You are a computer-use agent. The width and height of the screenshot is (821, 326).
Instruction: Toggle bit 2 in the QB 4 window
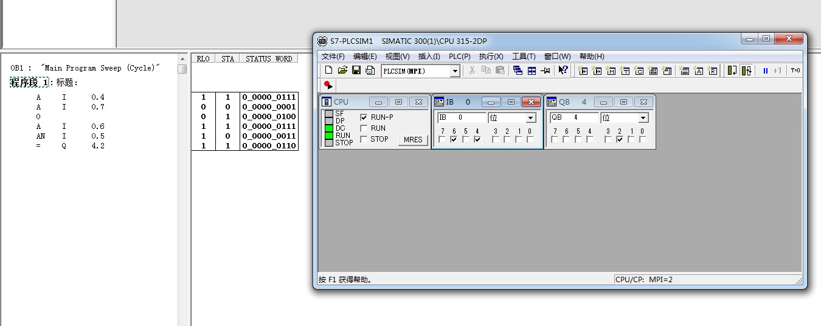[619, 140]
